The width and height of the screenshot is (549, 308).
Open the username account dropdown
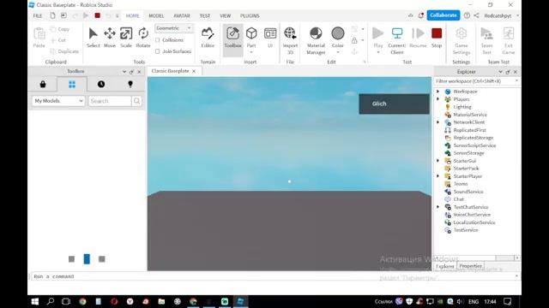[x=517, y=15]
